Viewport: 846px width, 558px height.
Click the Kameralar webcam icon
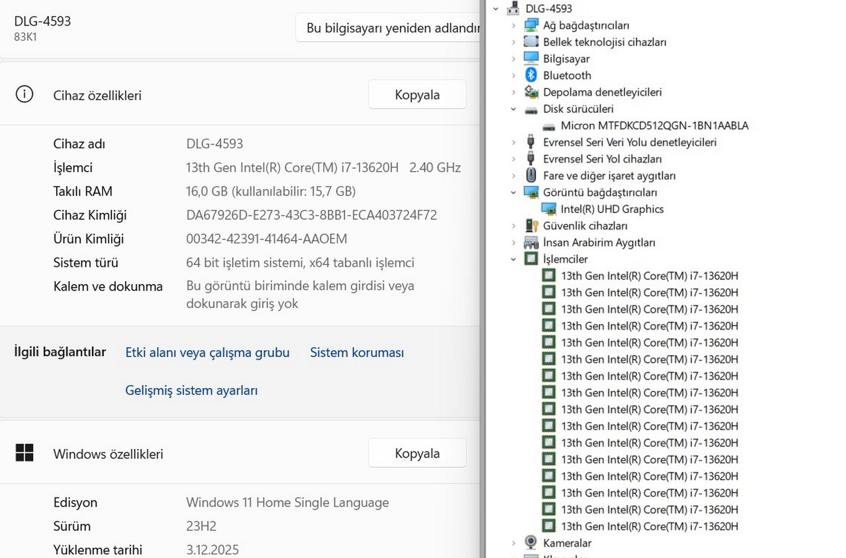click(x=530, y=542)
